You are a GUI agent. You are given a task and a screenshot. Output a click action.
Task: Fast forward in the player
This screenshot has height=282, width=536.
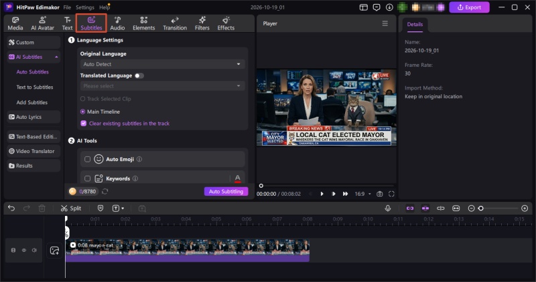tap(345, 194)
